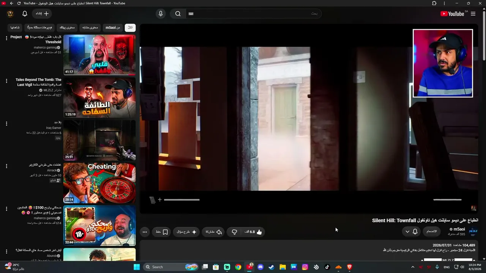Expand the channel notification bell dropdown
The width and height of the screenshot is (486, 273).
point(411,232)
